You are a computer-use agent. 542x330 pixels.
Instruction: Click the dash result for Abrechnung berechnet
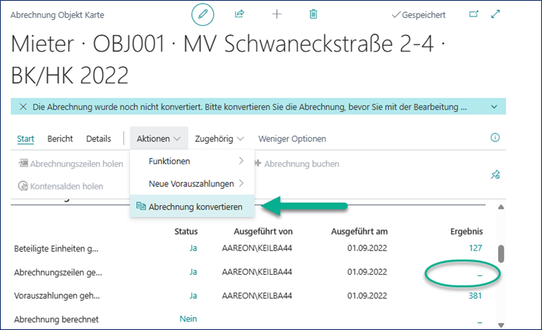[x=480, y=322]
